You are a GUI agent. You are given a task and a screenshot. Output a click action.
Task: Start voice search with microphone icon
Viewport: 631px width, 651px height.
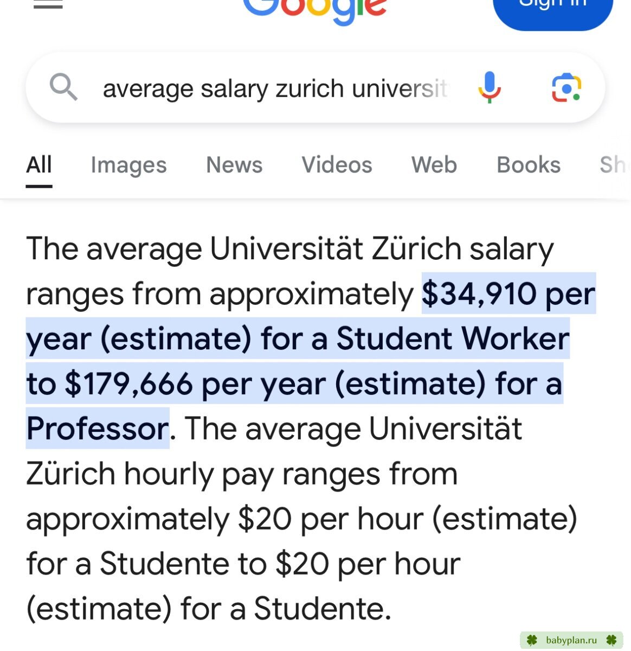[489, 87]
